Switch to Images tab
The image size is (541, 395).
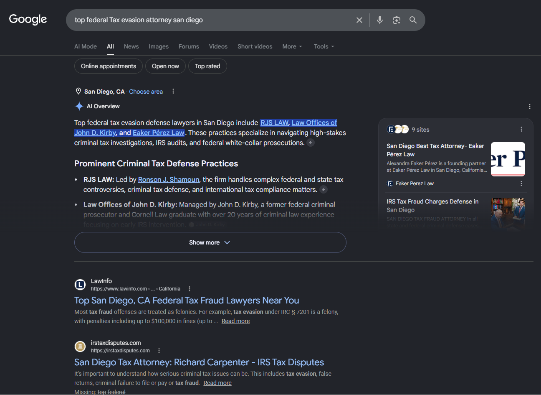pyautogui.click(x=159, y=46)
